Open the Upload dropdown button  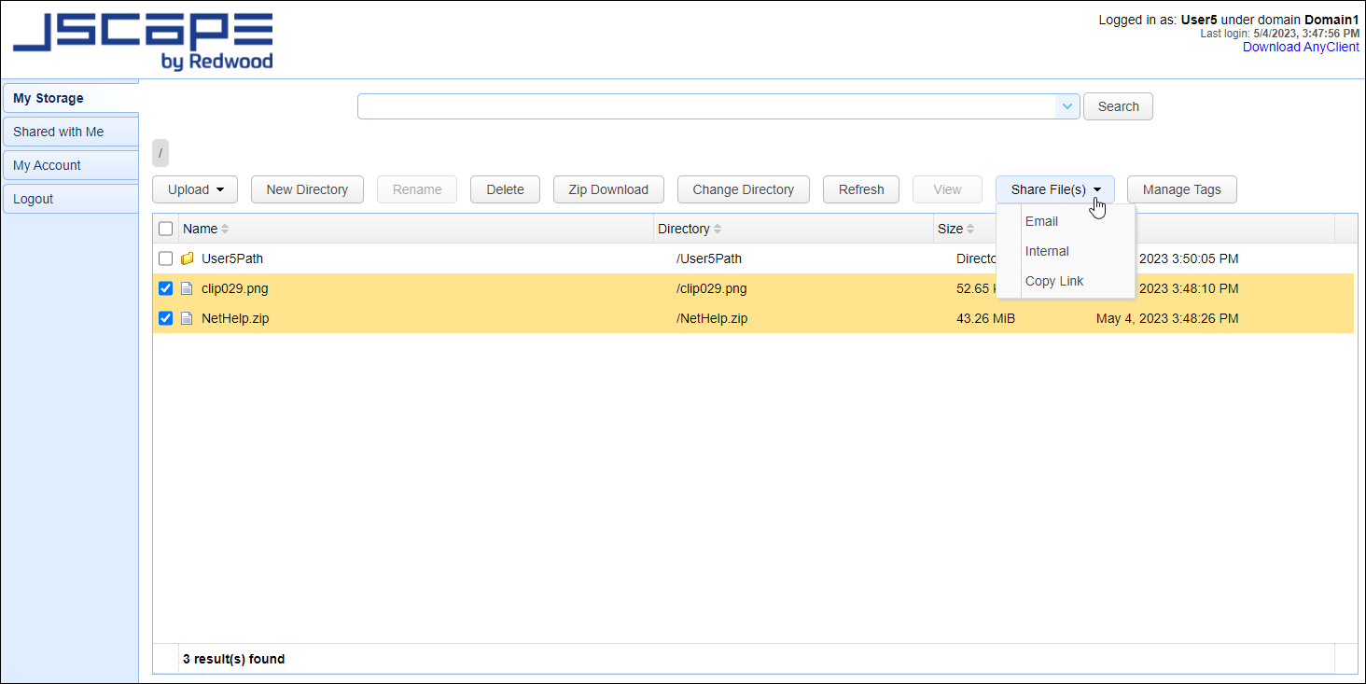tap(195, 189)
